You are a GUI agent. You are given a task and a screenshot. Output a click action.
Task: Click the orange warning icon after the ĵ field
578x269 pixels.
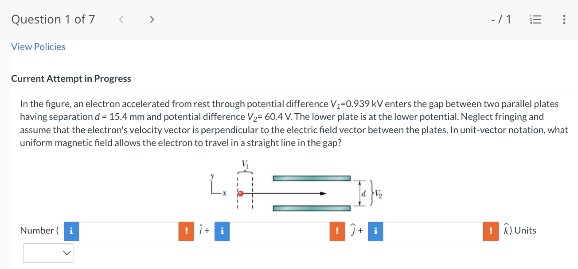tap(337, 231)
